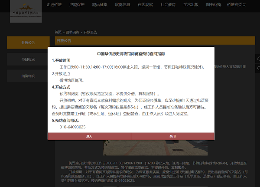Open the 在线观展 menu
Image resolution: width=260 pixels, height=187 pixels.
145,4
